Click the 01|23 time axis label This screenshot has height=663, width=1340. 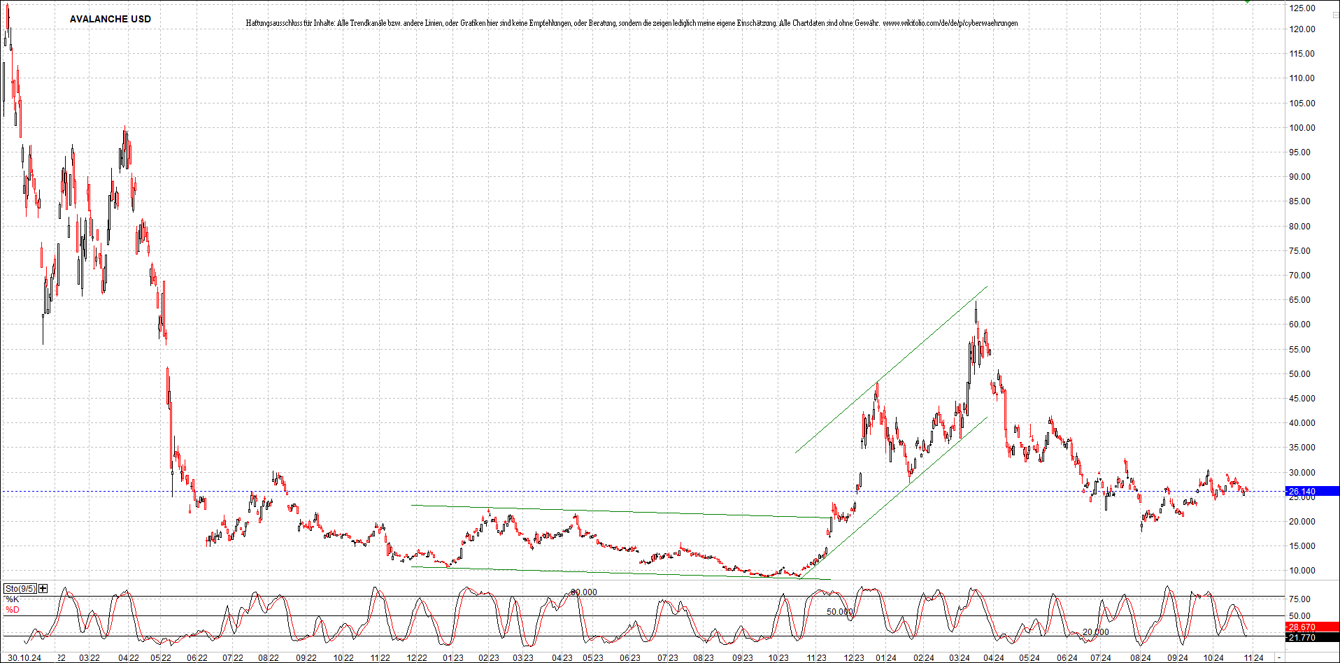(453, 658)
